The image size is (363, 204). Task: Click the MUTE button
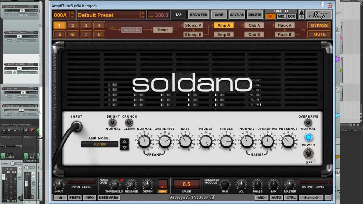[x=319, y=34]
